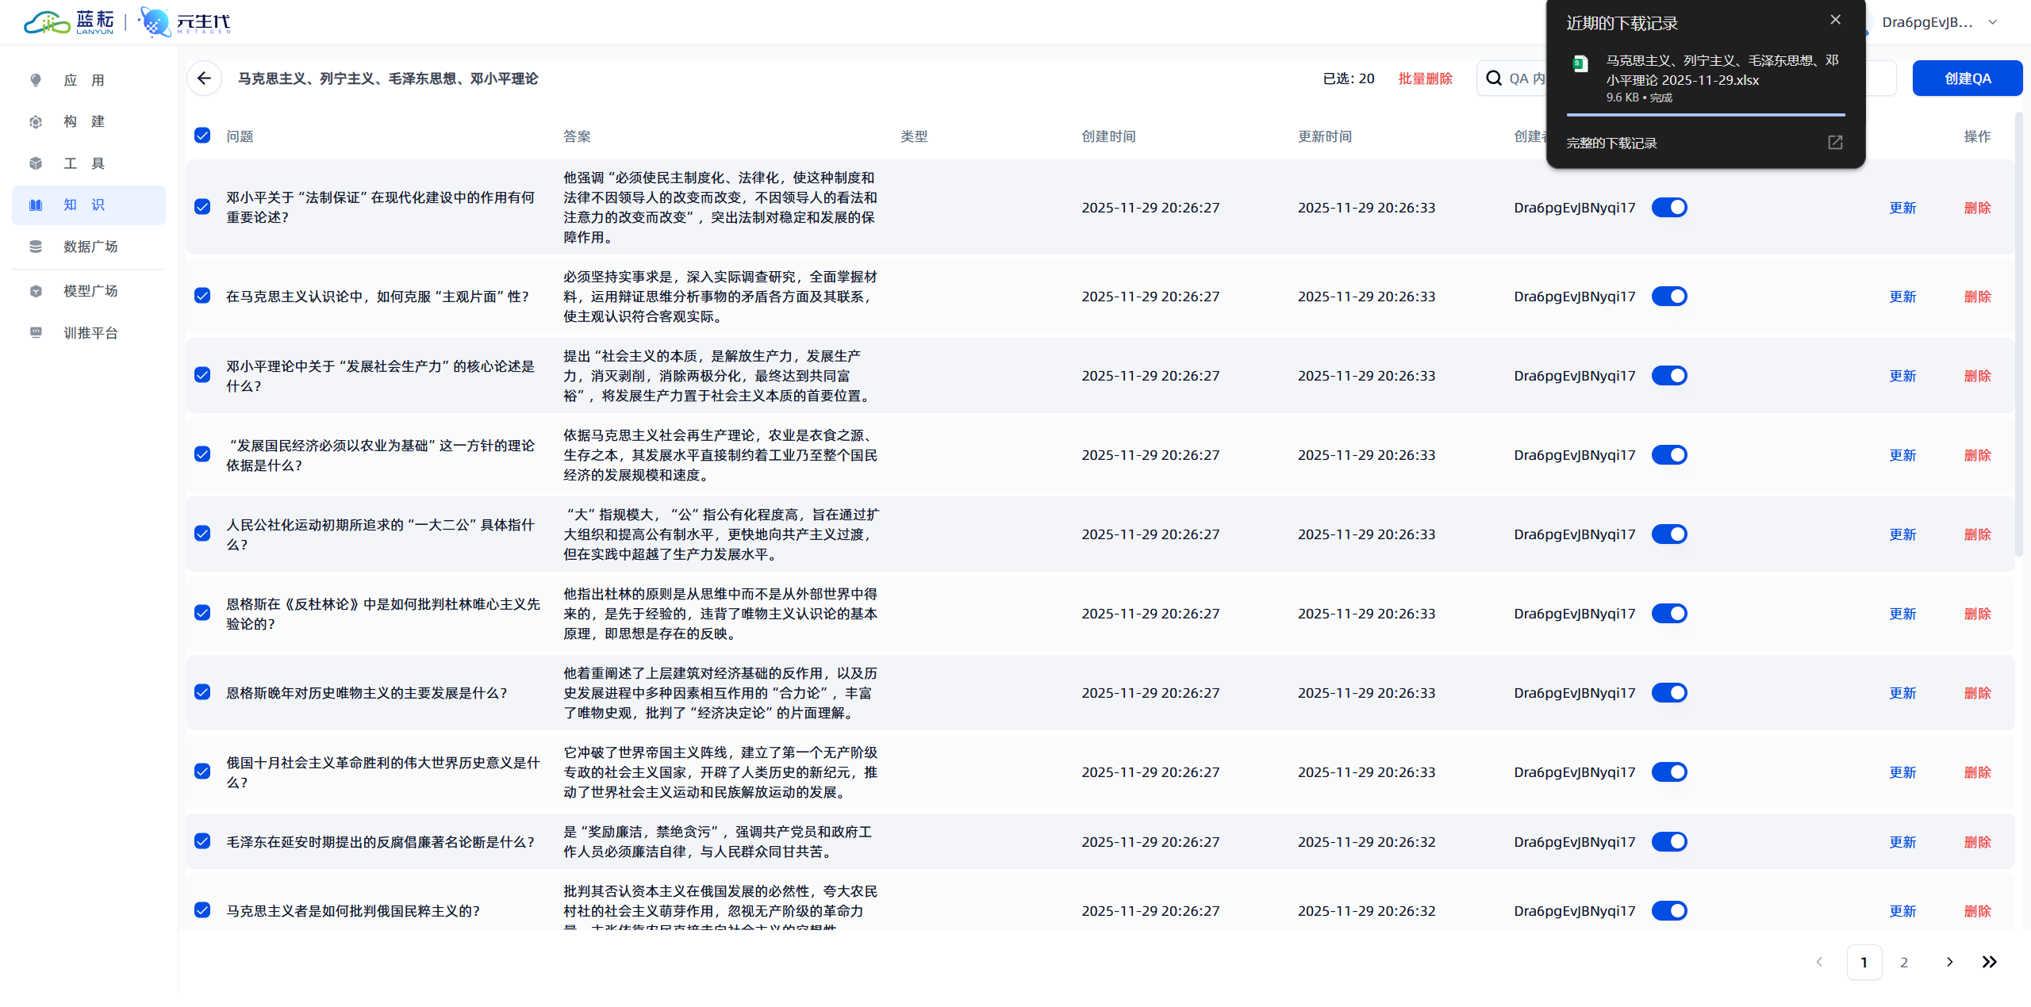Click the 应用 sidebar icon
Screen dimensions: 2031x1007
[x=36, y=80]
